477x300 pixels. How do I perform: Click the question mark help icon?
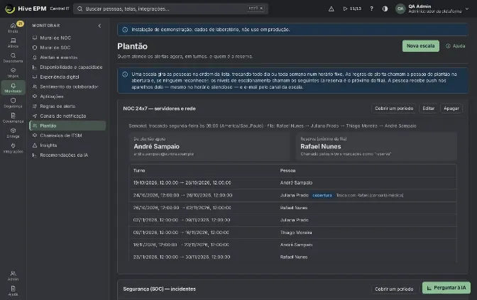[371, 9]
